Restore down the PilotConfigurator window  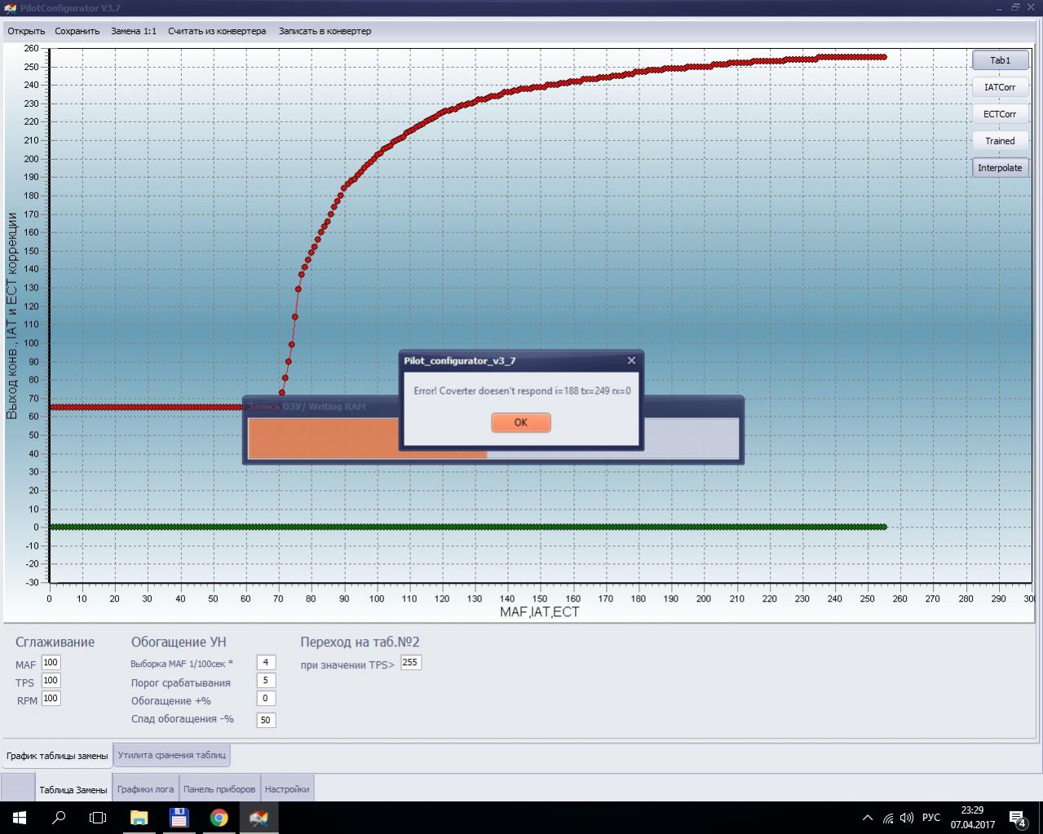click(1015, 7)
